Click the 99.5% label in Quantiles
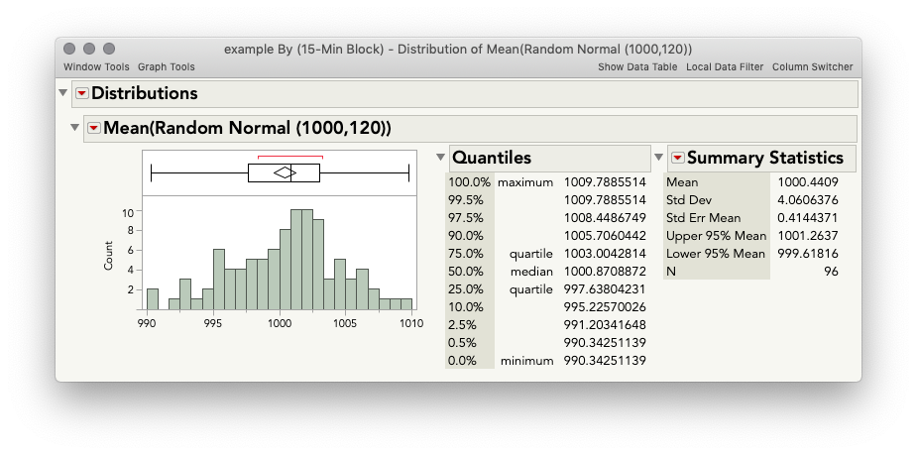This screenshot has width=917, height=455. [x=466, y=200]
